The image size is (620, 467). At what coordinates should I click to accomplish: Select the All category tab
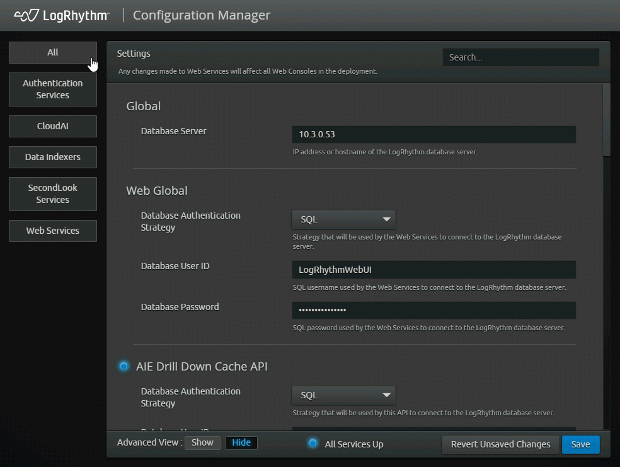pos(53,52)
